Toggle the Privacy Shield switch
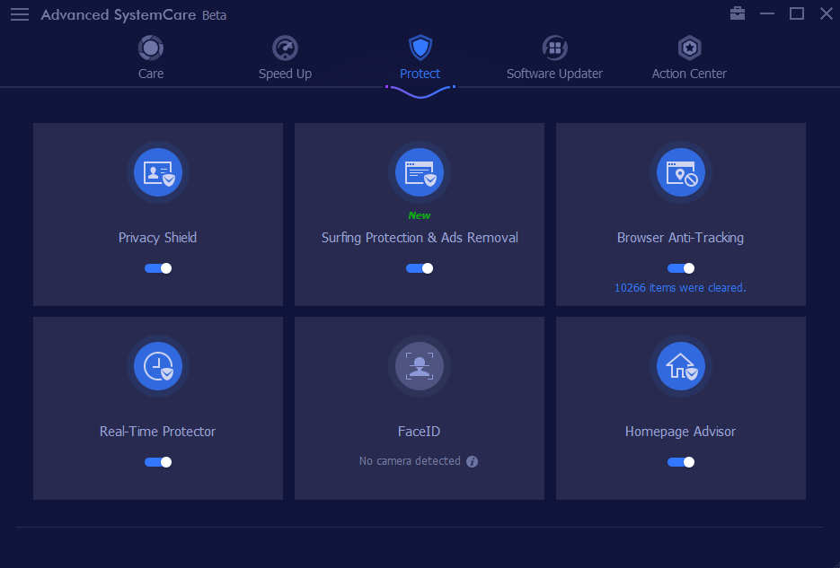840x568 pixels. point(158,268)
